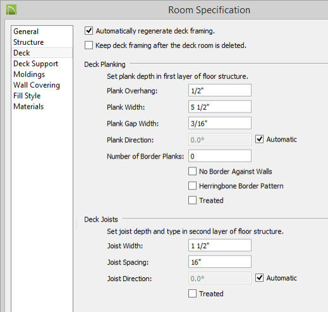This screenshot has width=328, height=312.
Task: Check Treated under Deck Joists
Action: coord(192,294)
